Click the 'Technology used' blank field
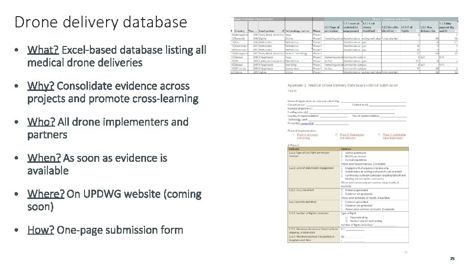The height and width of the screenshot is (264, 469). pyautogui.click(x=357, y=120)
